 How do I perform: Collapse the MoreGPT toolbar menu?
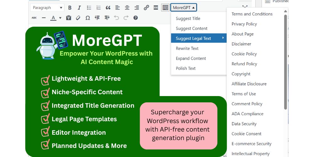tap(184, 8)
